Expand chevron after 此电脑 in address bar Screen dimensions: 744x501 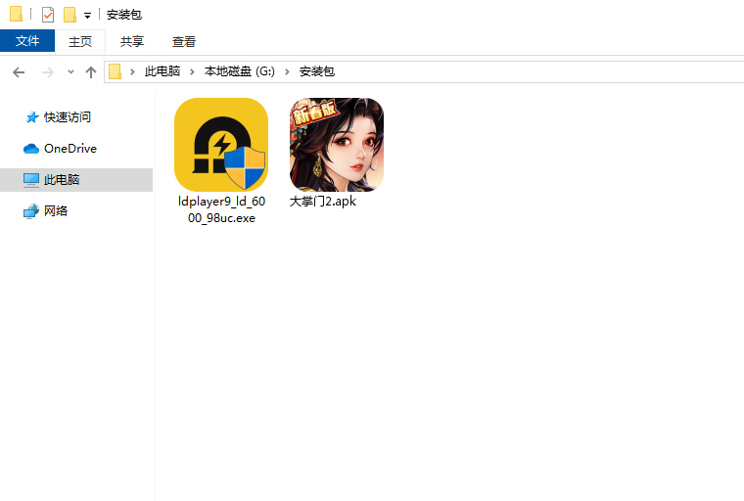coord(192,71)
